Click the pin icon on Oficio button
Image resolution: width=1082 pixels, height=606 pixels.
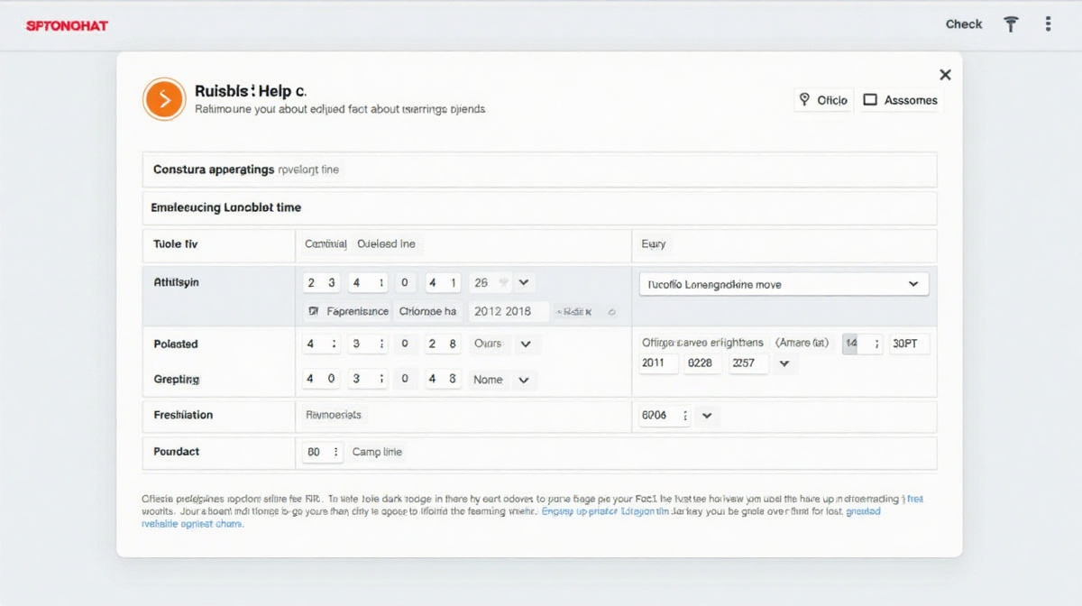(804, 100)
